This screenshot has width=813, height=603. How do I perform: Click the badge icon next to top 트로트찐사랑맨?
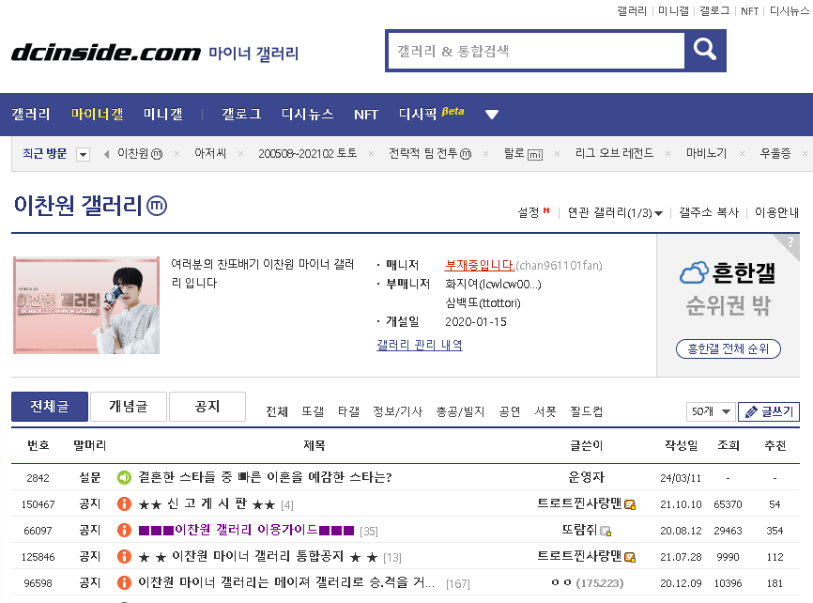[630, 504]
